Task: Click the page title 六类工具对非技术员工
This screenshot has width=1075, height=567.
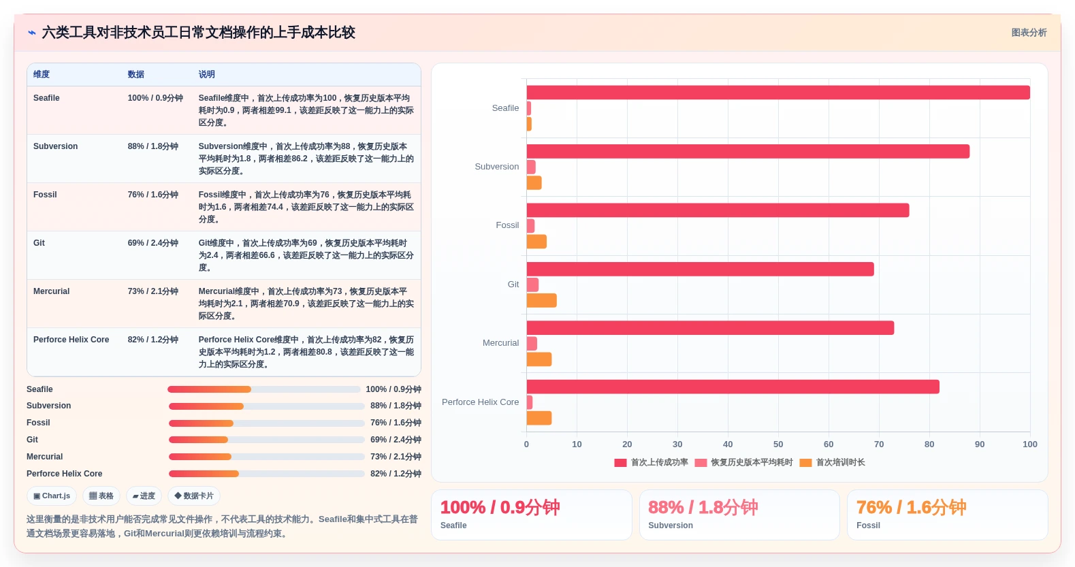Action: click(x=198, y=33)
